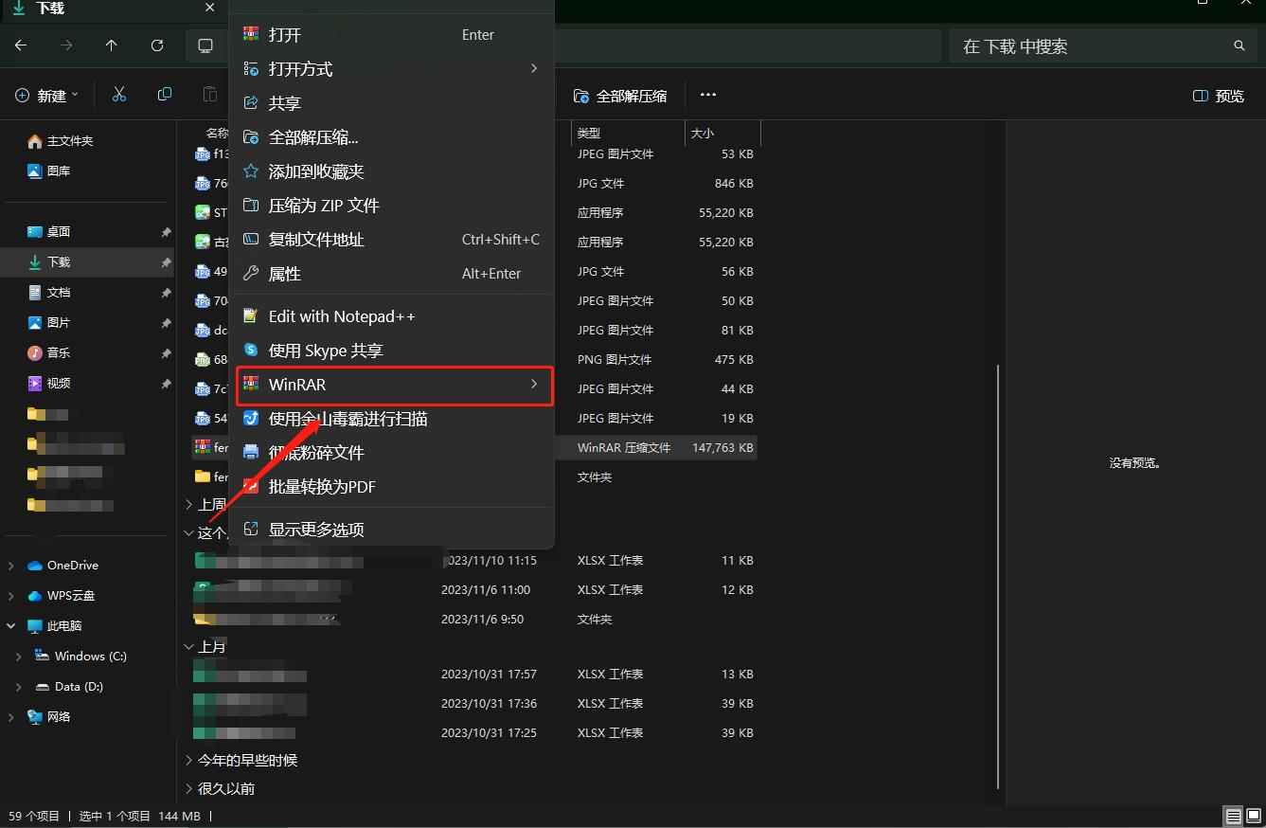Switch to large icons view in status bar

pos(1254,816)
